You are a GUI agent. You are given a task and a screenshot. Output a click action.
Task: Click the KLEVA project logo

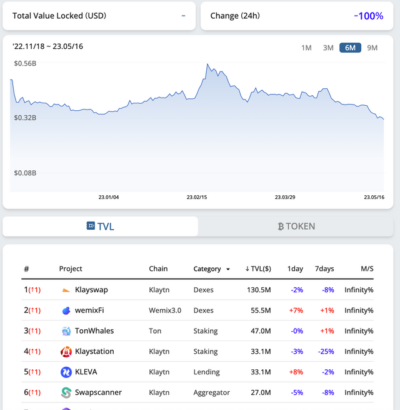coord(66,372)
